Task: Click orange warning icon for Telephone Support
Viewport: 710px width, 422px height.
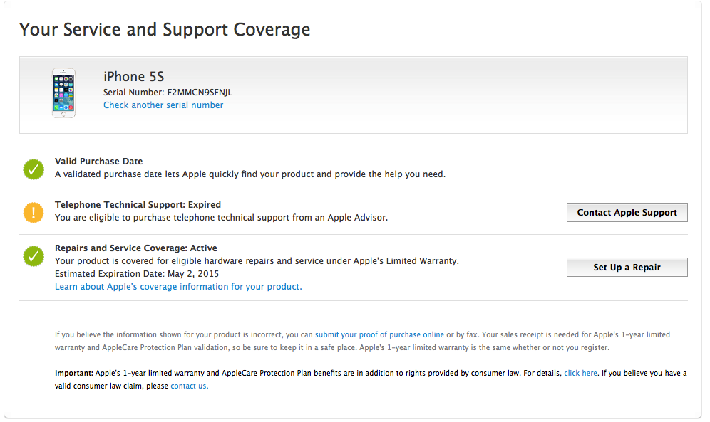Action: [34, 212]
